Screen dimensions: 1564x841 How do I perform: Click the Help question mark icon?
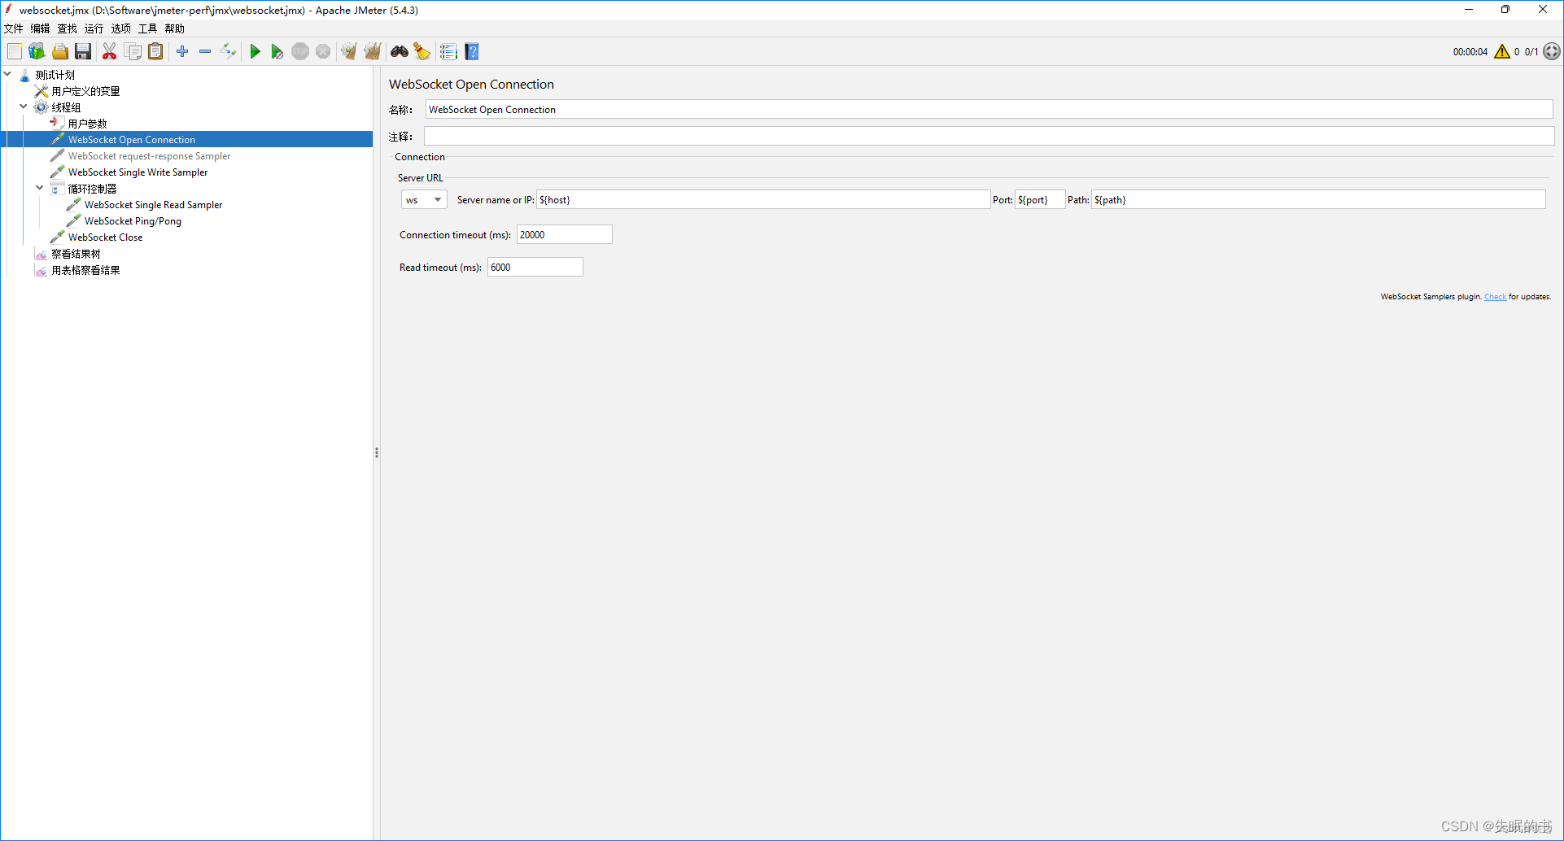tap(472, 51)
